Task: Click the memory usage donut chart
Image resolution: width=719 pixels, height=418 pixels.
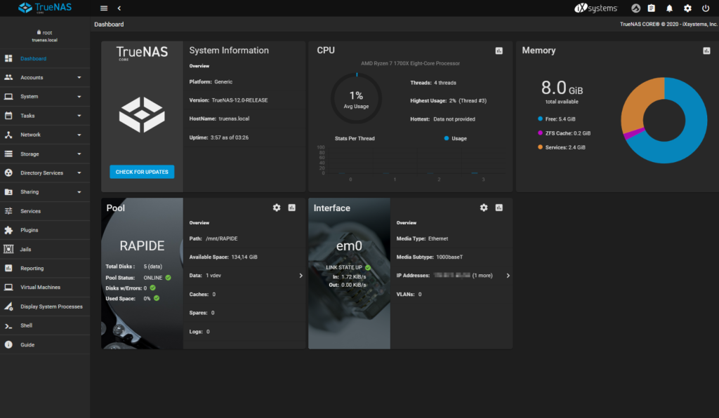Action: pos(664,121)
